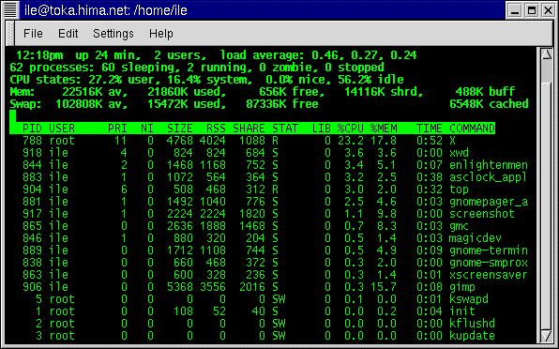Click the enlightenmen process command
559x349 pixels.
pyautogui.click(x=489, y=165)
